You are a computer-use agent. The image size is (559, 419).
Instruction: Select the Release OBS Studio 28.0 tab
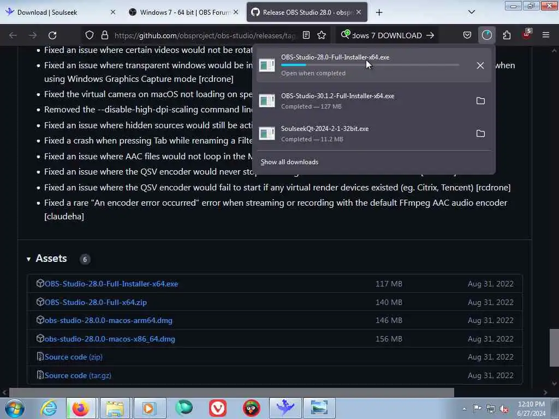307,13
